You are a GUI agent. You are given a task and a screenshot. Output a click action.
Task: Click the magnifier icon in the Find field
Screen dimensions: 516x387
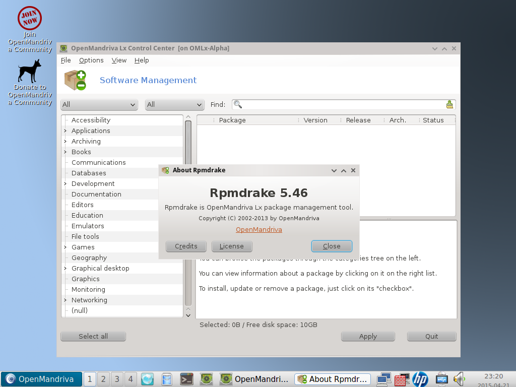pos(238,104)
